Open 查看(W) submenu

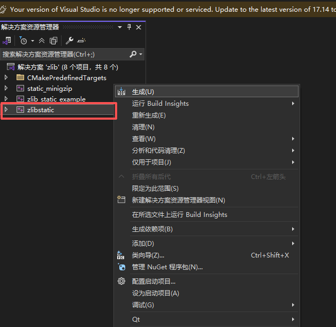pyautogui.click(x=207, y=139)
